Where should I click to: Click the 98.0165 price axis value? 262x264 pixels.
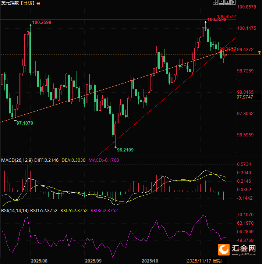(245, 92)
